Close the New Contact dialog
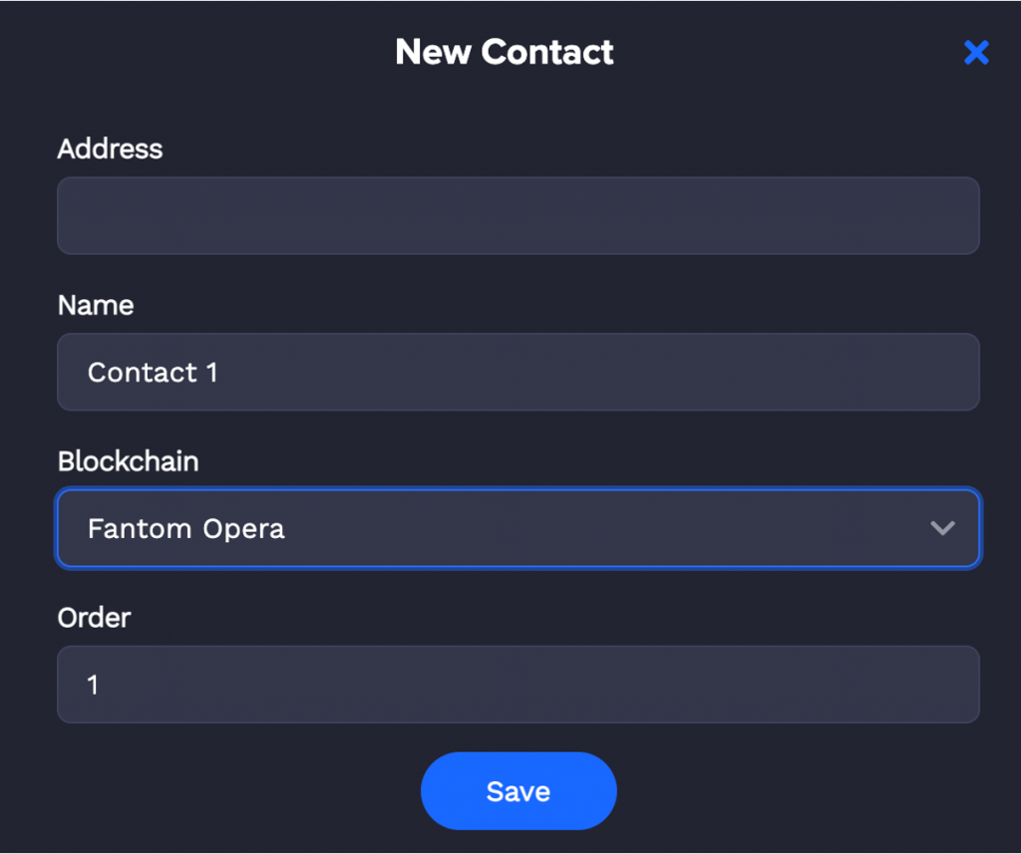The width and height of the screenshot is (1021, 854). click(x=976, y=53)
